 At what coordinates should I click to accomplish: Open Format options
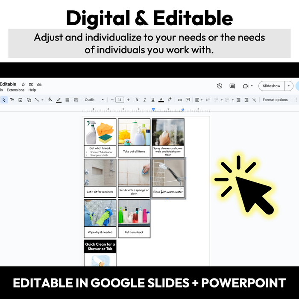click(275, 100)
